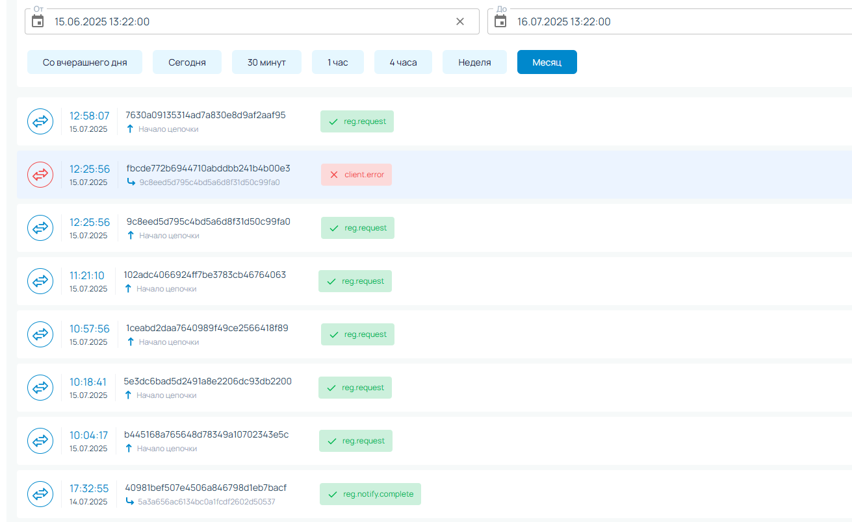
Task: Click the 10:18:41 timestamp
Action: (x=88, y=382)
